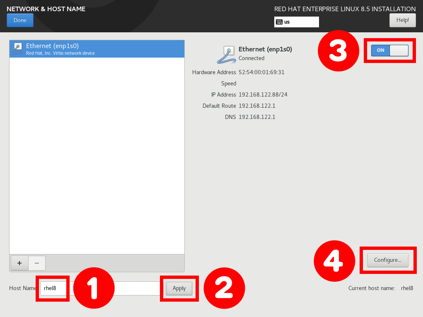The width and height of the screenshot is (423, 317).
Task: Open the Help! dialog
Action: [403, 20]
